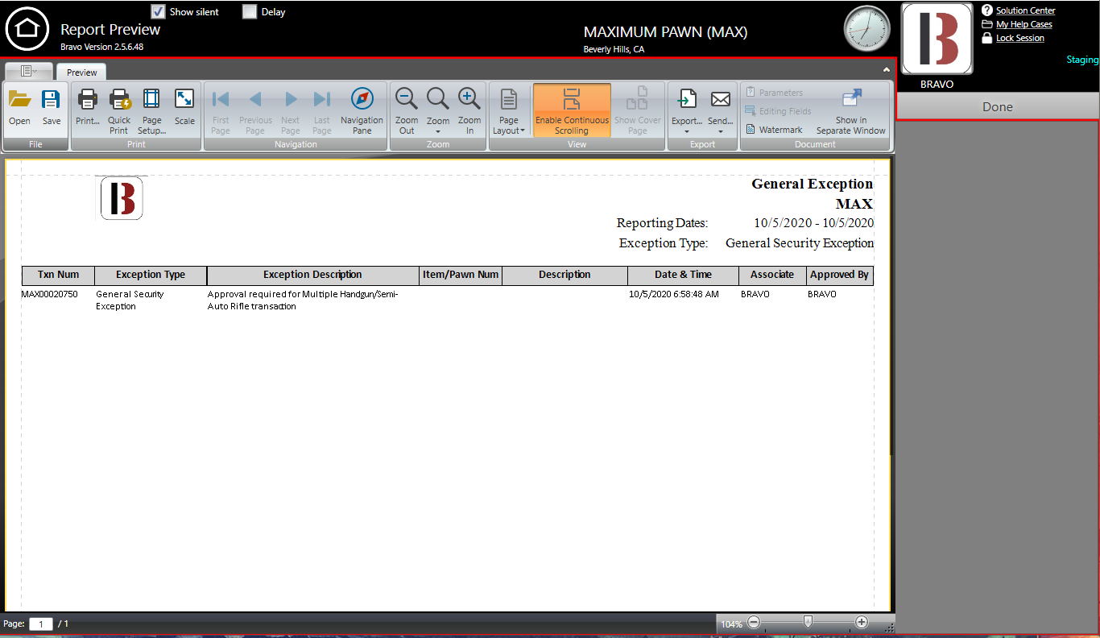Go to Previous Page
Image resolution: width=1100 pixels, height=638 pixels.
pos(255,111)
